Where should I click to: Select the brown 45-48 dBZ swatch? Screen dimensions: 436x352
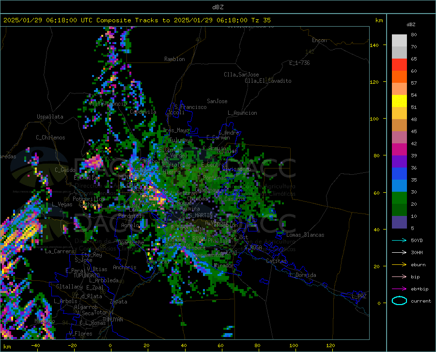[399, 125]
